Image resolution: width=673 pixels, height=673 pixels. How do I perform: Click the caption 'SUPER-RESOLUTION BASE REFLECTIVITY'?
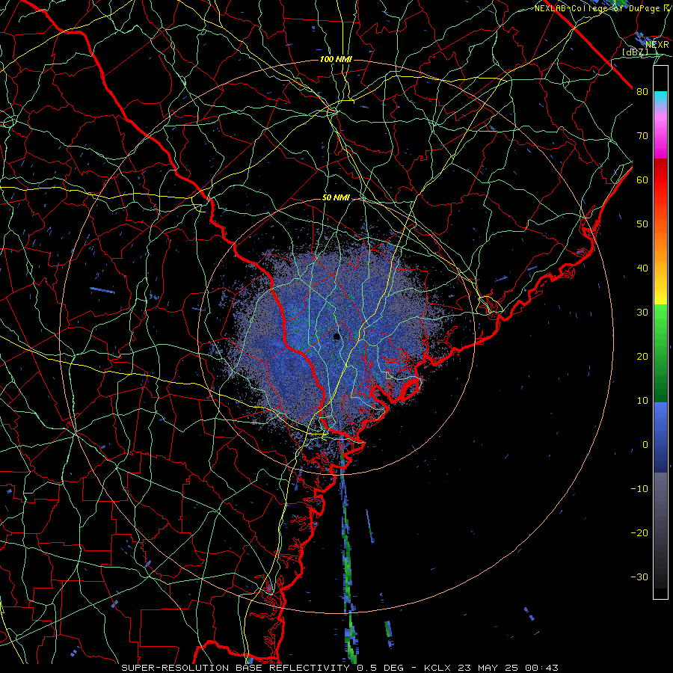coord(236,668)
